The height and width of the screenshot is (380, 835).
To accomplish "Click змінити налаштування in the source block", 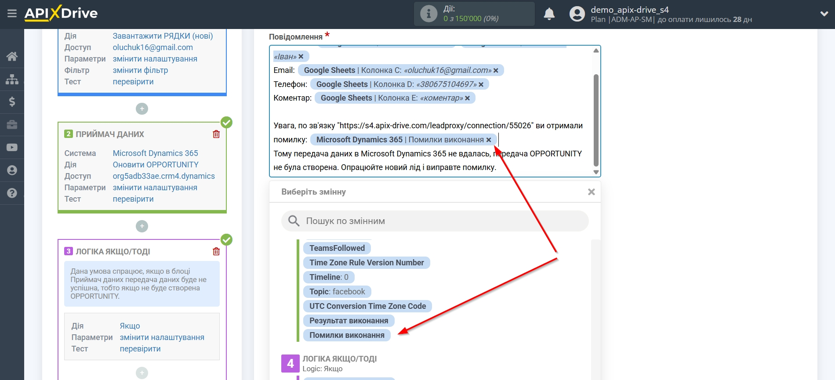I will 155,59.
